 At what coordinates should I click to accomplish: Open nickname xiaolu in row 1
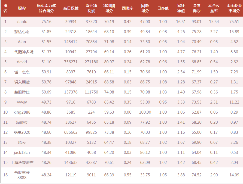[x=22, y=22]
